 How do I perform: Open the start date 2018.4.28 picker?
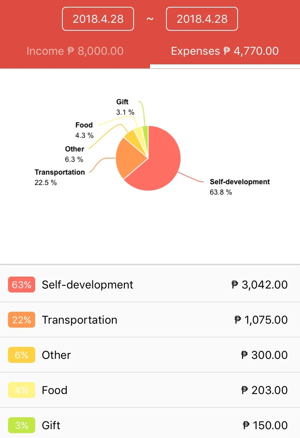click(x=98, y=19)
